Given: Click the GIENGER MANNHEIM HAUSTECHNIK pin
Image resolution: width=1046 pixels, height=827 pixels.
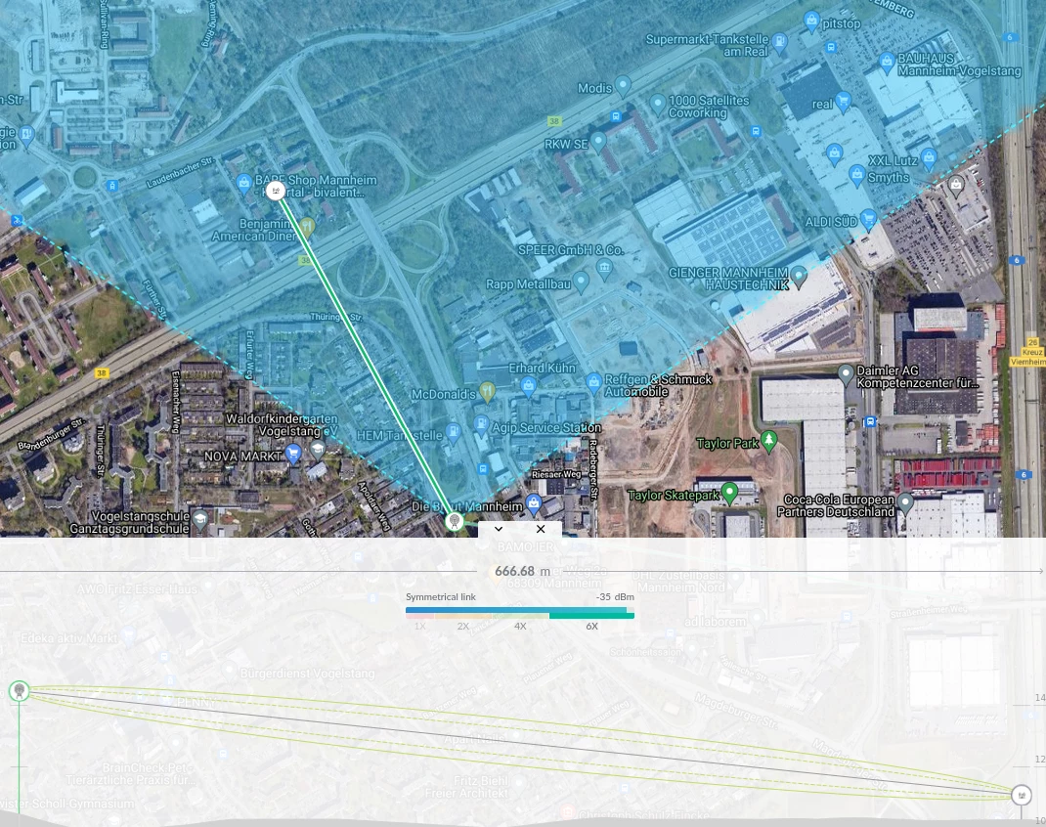Looking at the screenshot, I should point(799,276).
